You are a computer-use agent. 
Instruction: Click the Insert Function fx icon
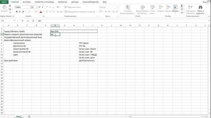(33, 21)
